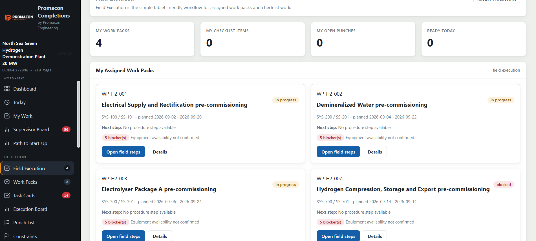Click the Task Cards 14 badge

pos(66,195)
